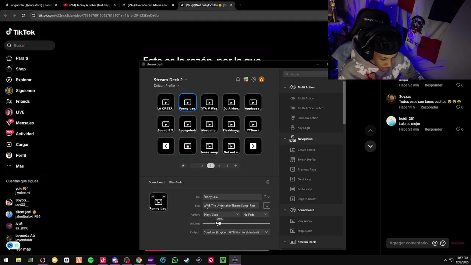
Task: Click the orange W profile avatar
Action: point(262,79)
